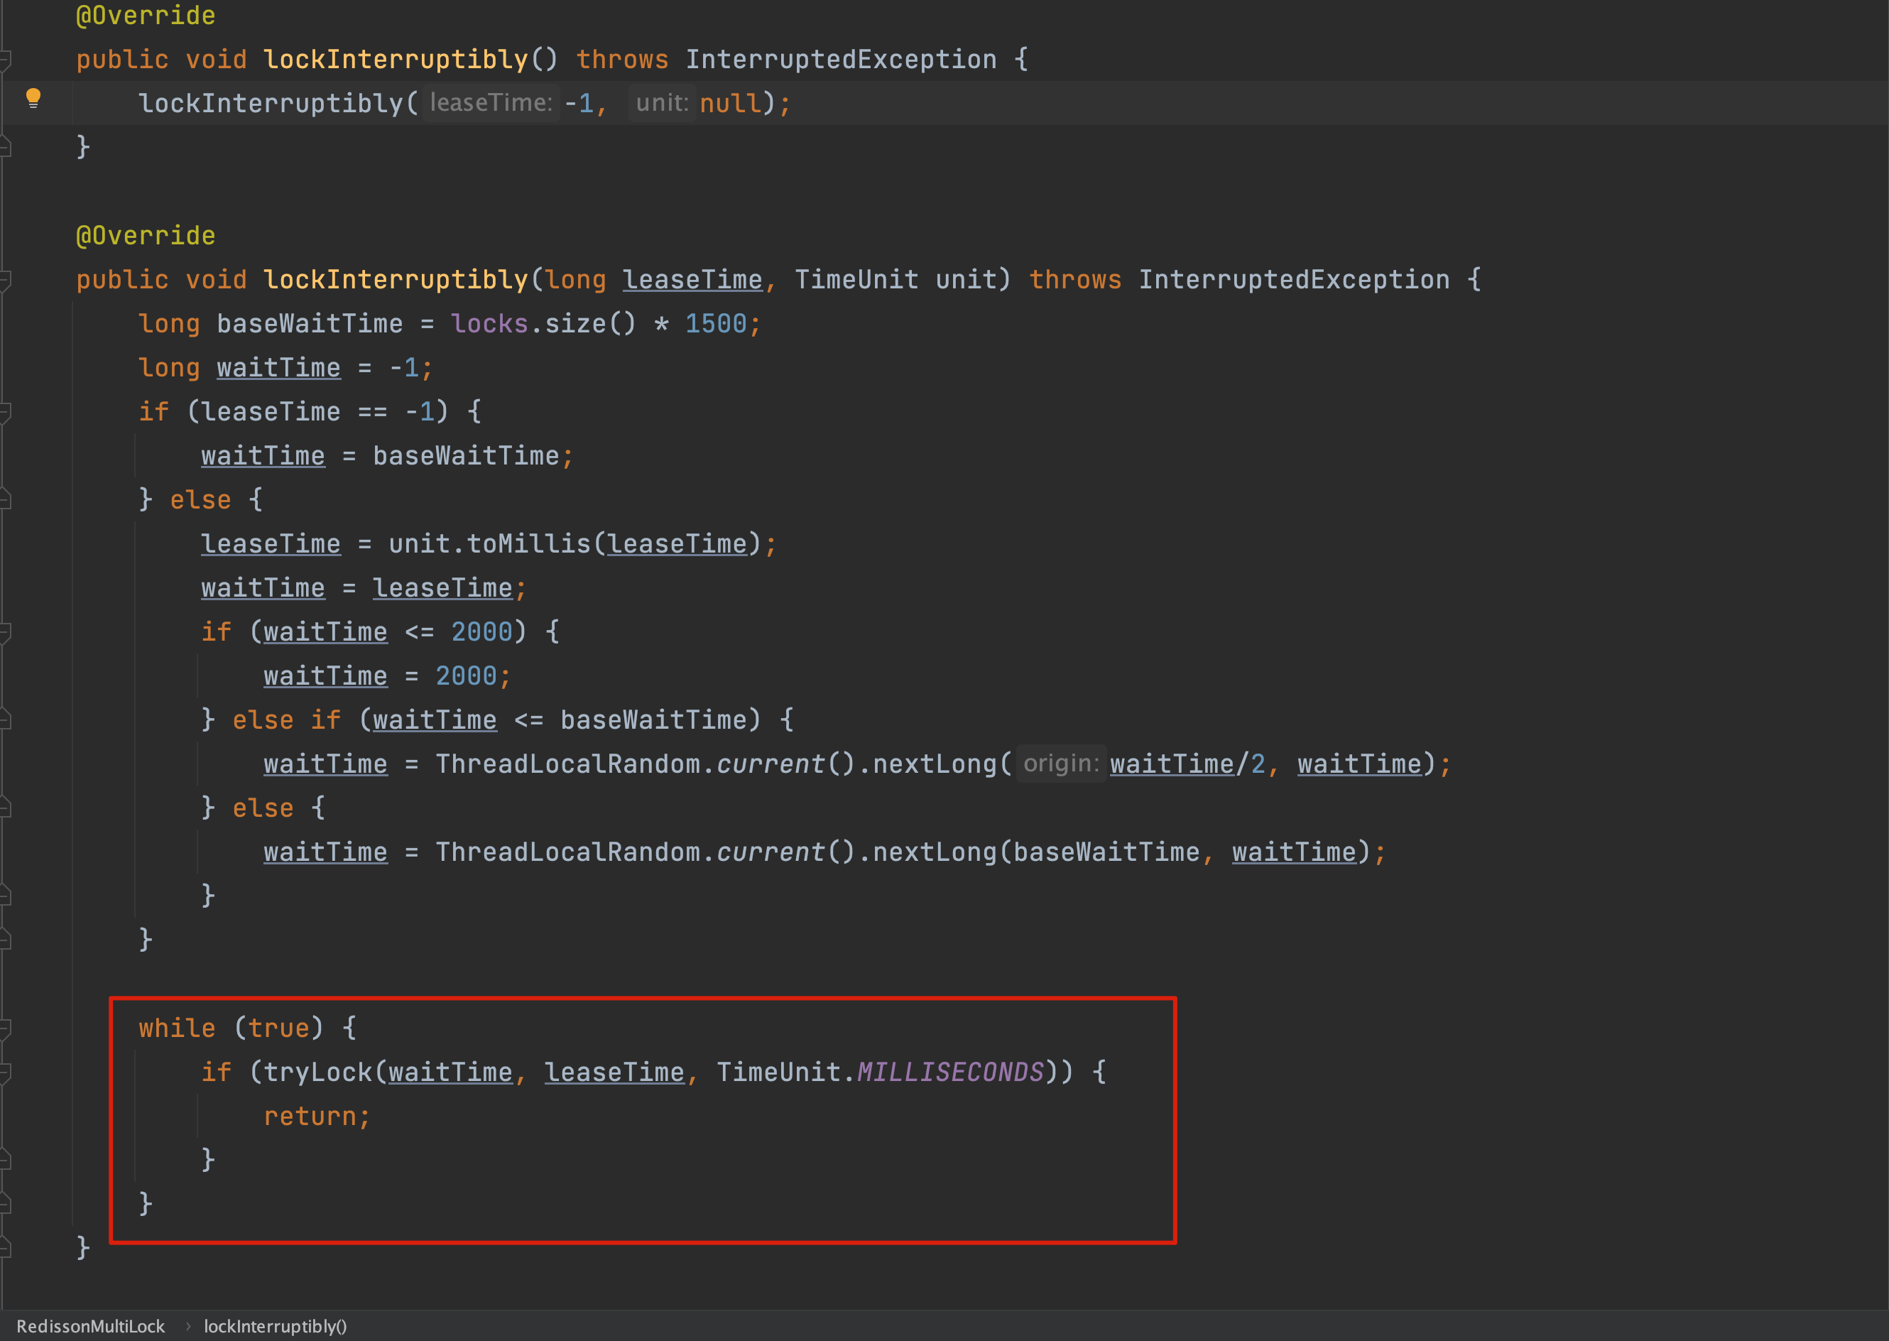Click the 'origin:' inlay parameter hint
Viewport: 1889px width, 1341px height.
1060,764
